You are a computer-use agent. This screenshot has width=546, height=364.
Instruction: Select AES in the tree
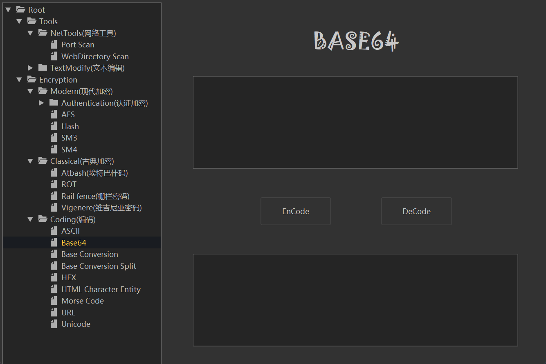[68, 114]
